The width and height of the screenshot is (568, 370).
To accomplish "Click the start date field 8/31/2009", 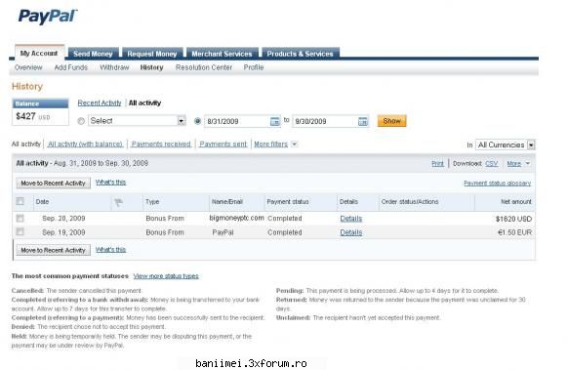I will tap(237, 121).
